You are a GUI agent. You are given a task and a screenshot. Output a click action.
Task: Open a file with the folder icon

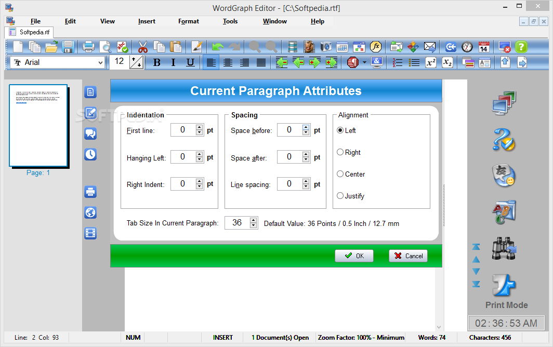pyautogui.click(x=51, y=47)
